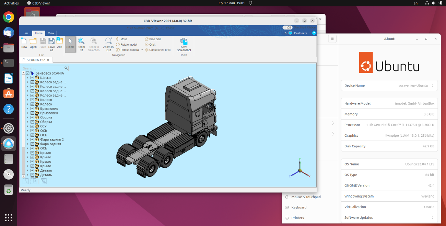Click the Save Screenshot camera icon
Viewport: 446px width, 226px height.
(184, 41)
